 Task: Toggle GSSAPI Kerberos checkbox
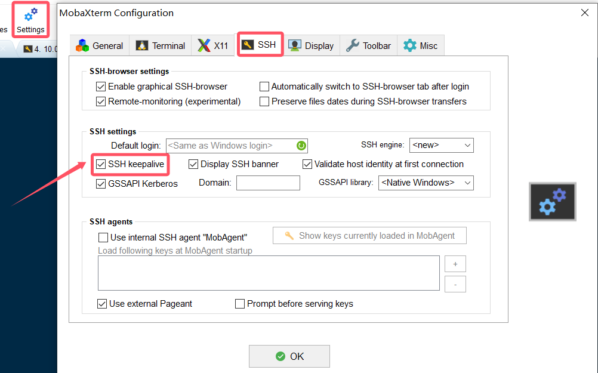tap(101, 184)
